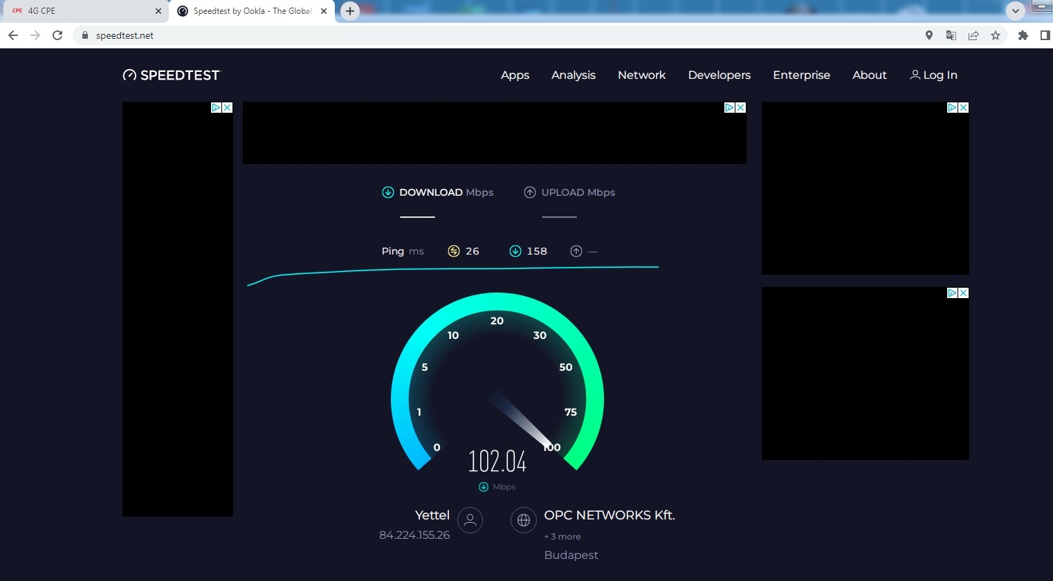
Task: Click the Ping ms label
Action: (x=403, y=251)
